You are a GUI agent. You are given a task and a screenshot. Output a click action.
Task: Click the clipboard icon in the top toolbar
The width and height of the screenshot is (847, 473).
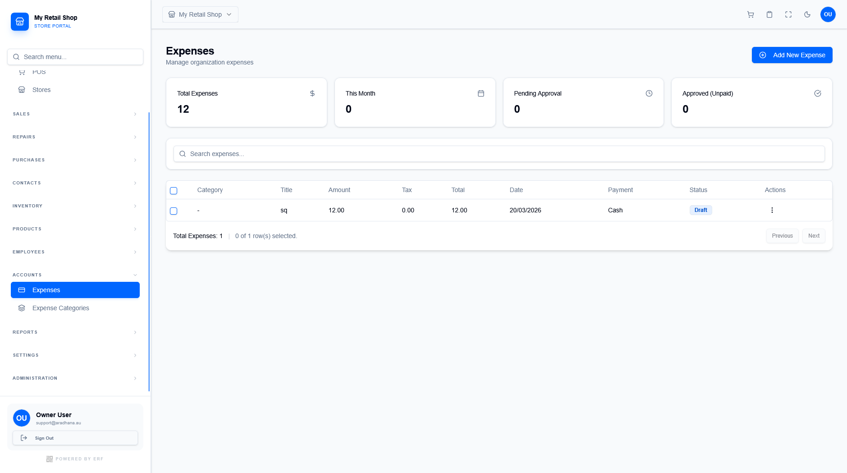(769, 14)
